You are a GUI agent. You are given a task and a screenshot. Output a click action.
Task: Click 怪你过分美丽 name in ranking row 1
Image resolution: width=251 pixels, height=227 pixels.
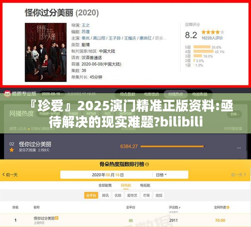click(x=44, y=218)
